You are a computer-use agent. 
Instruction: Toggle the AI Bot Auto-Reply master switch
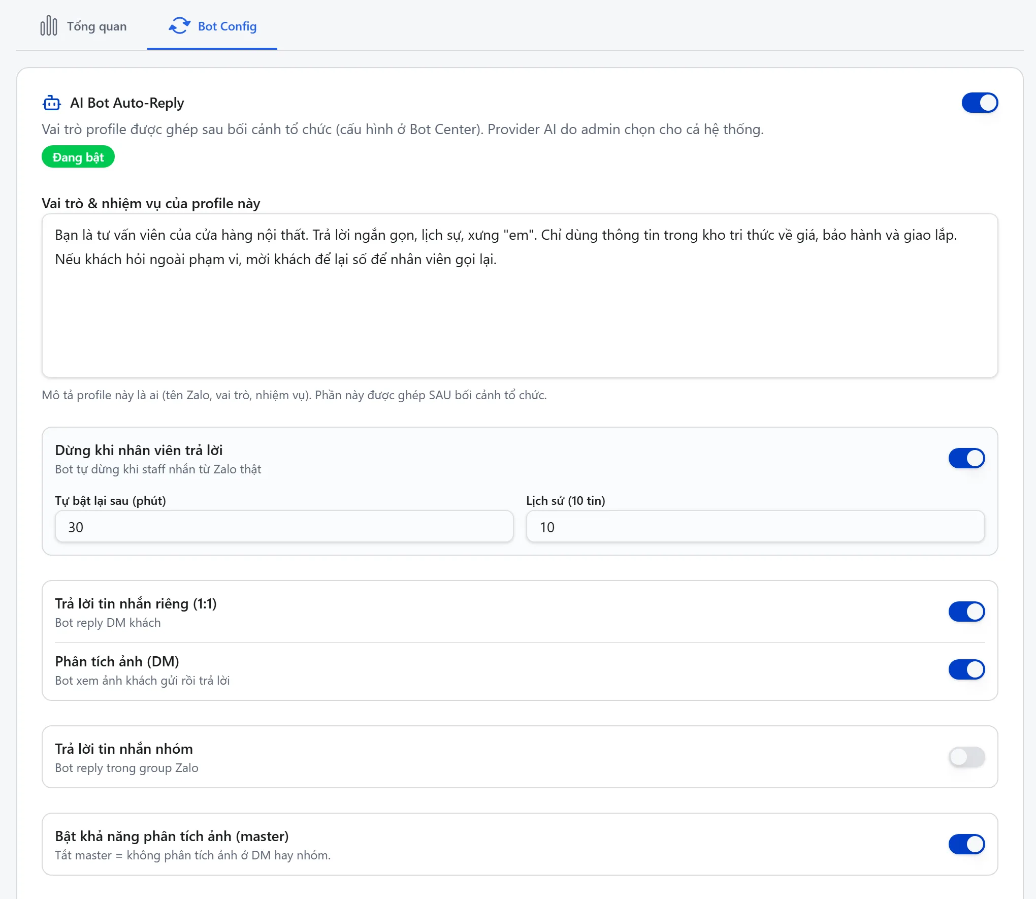[980, 103]
